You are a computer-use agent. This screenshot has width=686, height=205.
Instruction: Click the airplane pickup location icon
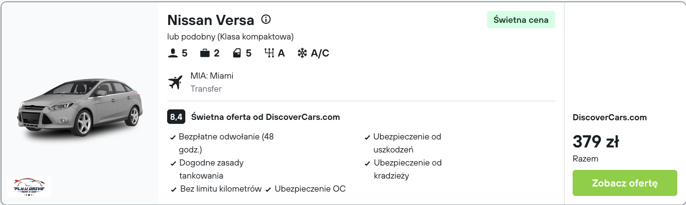[175, 82]
